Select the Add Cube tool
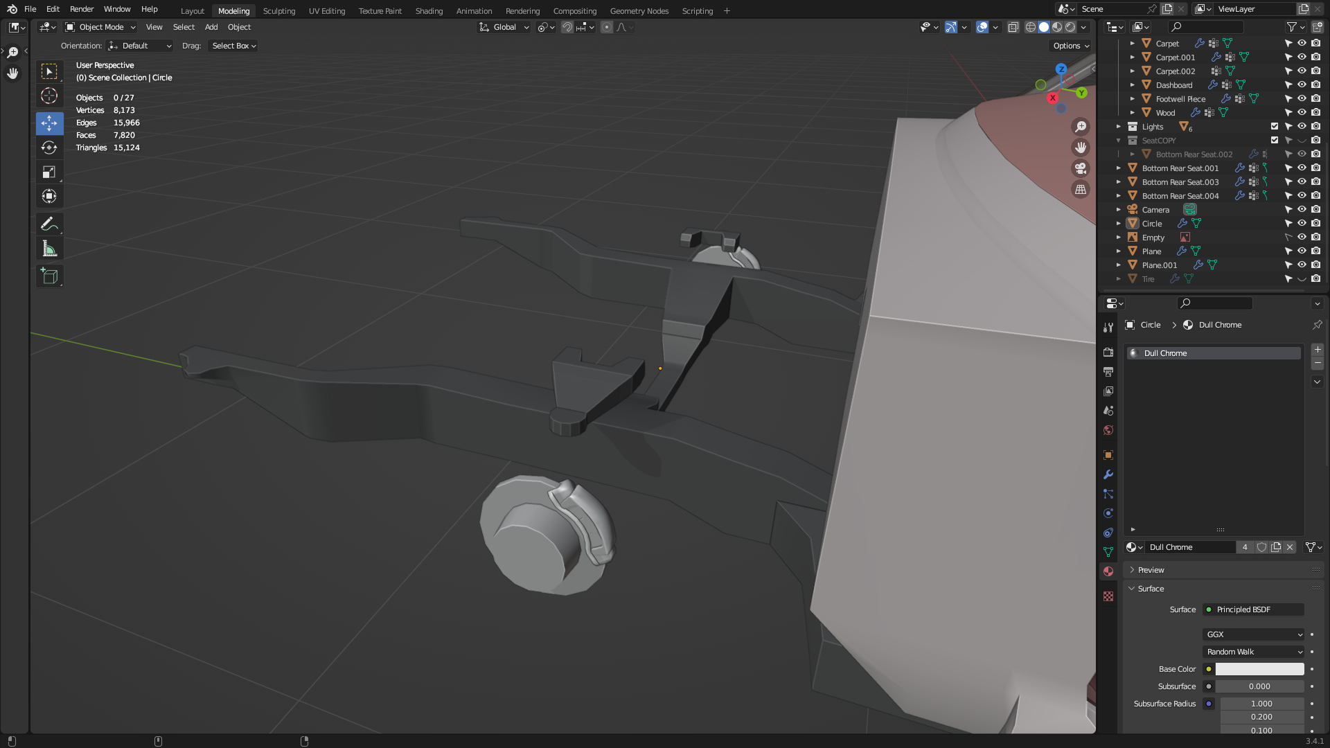Image resolution: width=1330 pixels, height=748 pixels. click(49, 276)
